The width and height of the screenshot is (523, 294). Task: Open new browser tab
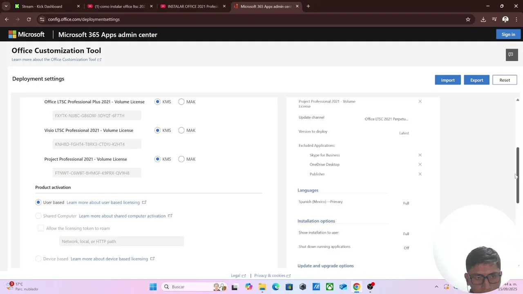click(308, 6)
